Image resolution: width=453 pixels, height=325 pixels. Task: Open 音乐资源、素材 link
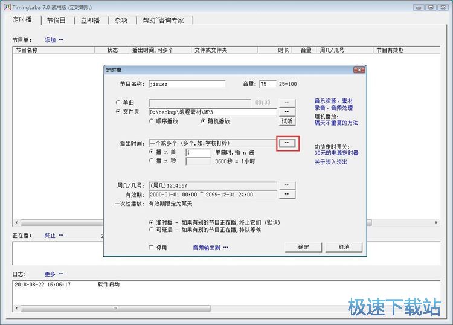point(333,101)
